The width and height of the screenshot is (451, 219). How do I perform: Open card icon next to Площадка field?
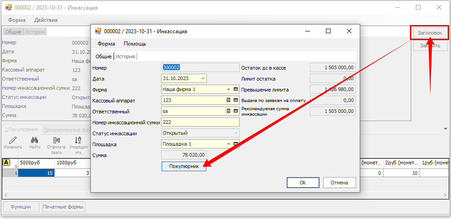pyautogui.click(x=236, y=144)
